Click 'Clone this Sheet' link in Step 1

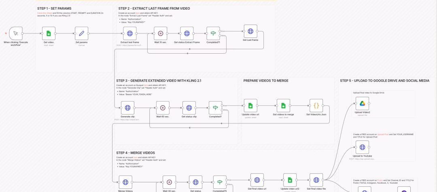42,13
